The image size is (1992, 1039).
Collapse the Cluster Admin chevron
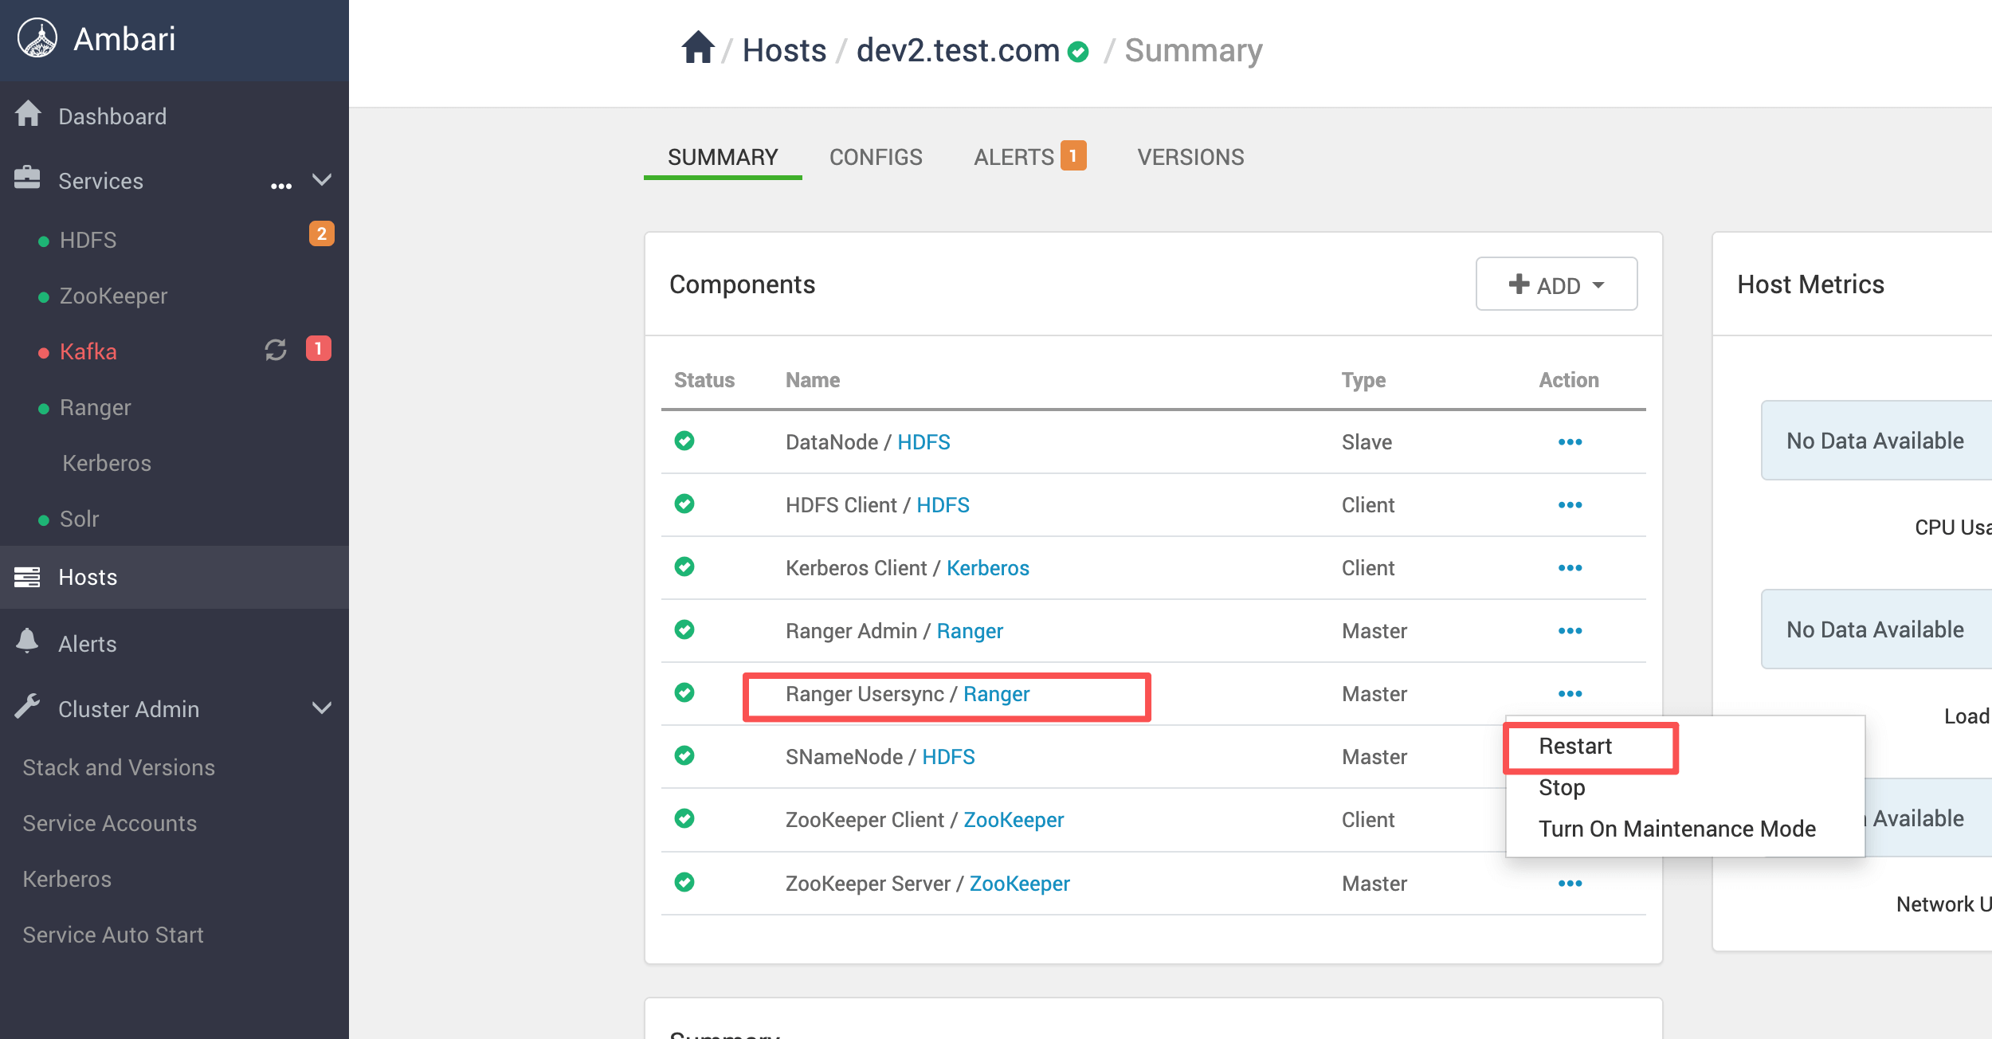(x=322, y=708)
